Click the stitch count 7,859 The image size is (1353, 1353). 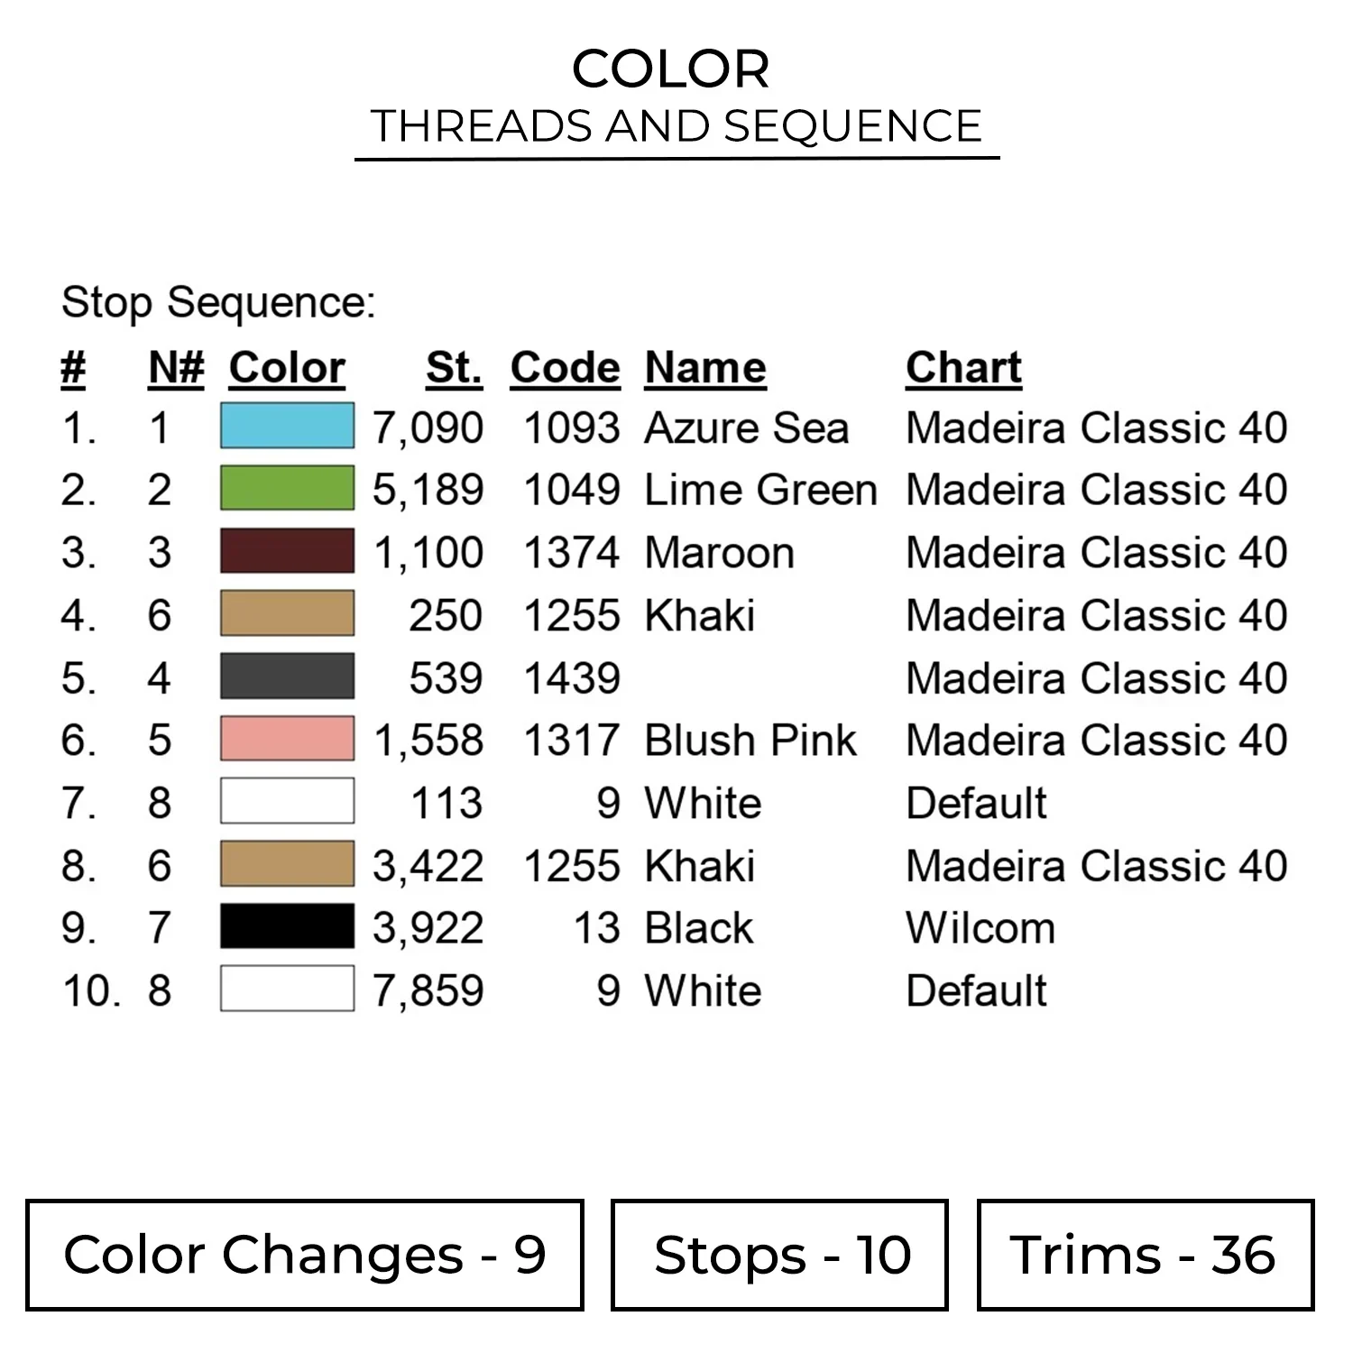[x=428, y=990]
